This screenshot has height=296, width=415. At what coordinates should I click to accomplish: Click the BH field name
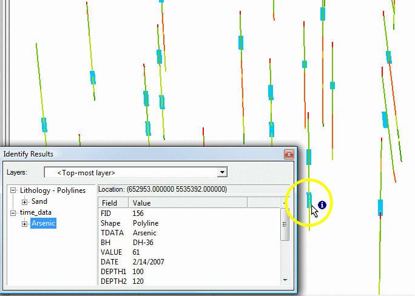(x=106, y=243)
